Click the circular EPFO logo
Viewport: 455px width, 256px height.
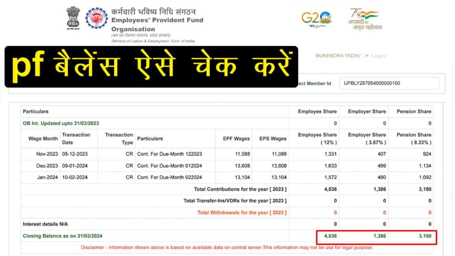point(96,21)
